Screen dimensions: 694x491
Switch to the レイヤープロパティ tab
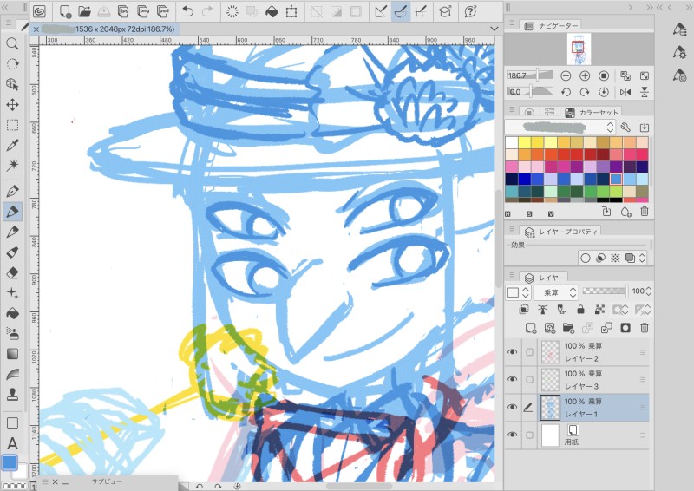561,232
